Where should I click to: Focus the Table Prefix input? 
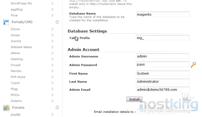click(163, 38)
